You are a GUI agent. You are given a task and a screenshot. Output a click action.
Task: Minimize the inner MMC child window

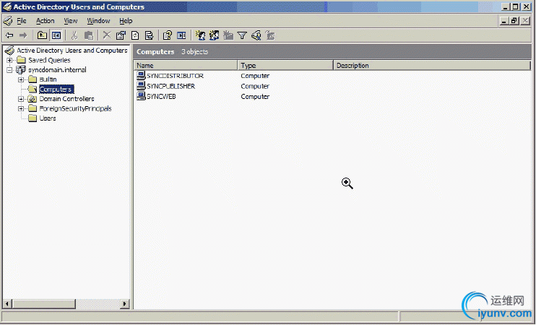(x=504, y=21)
